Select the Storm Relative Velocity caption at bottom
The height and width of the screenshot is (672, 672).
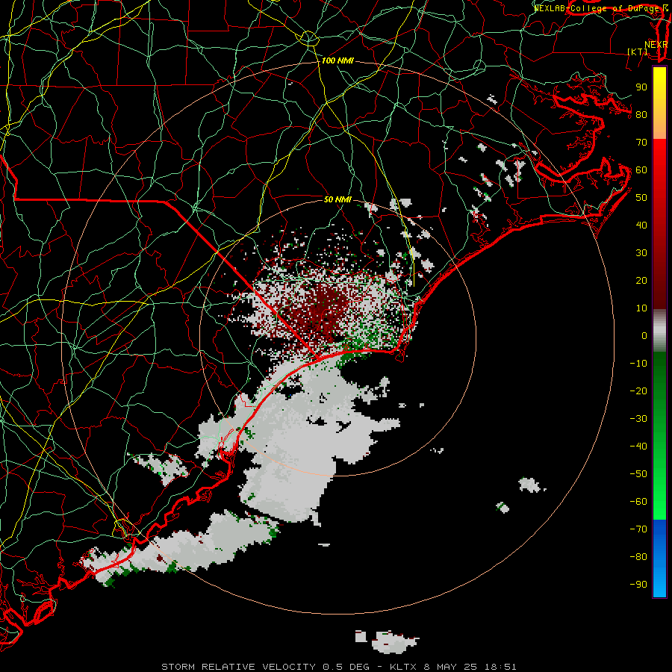339,667
